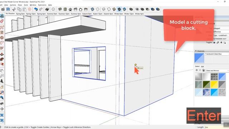Select the Eraser tool
Screen dimensions: 229x129
coord(2,21)
